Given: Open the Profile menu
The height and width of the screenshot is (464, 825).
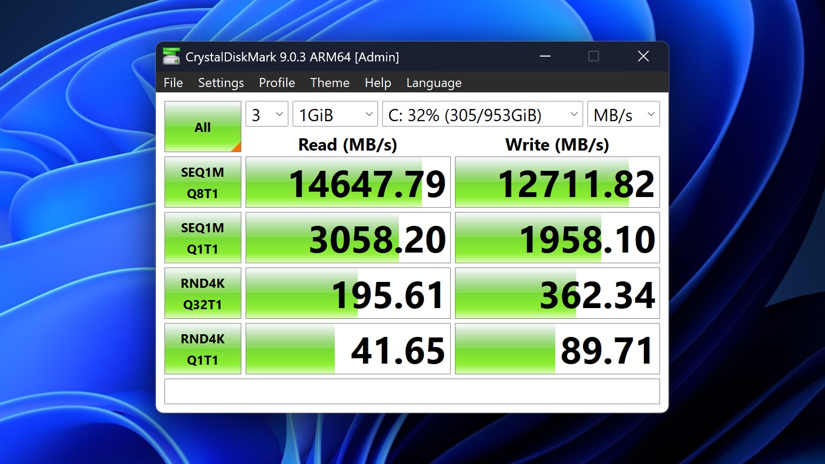Looking at the screenshot, I should (277, 83).
